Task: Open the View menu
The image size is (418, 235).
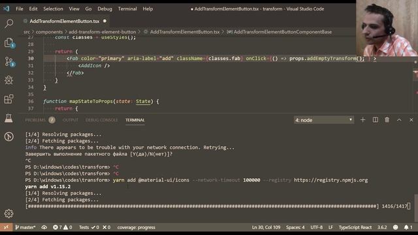Action: tap(74, 8)
